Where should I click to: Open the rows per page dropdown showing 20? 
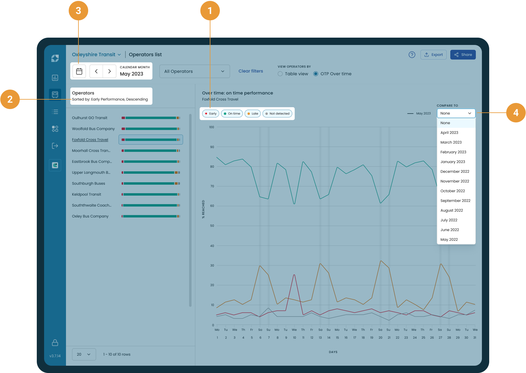(84, 354)
